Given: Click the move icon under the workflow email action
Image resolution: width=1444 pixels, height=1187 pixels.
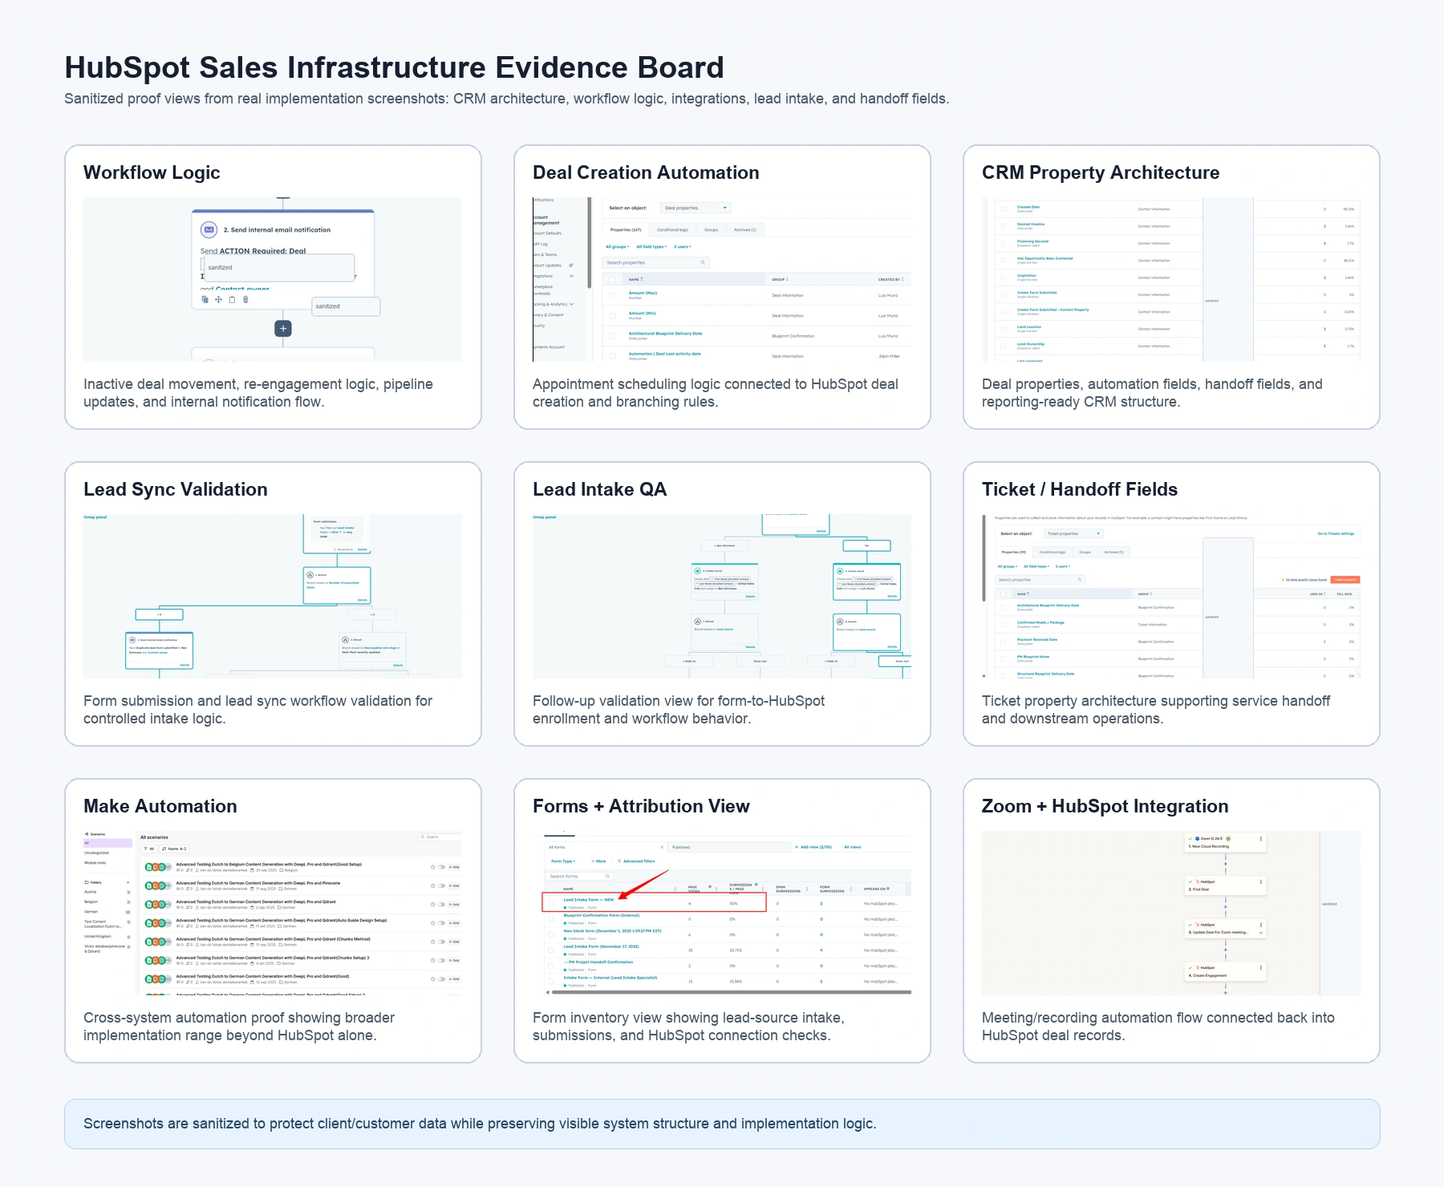Looking at the screenshot, I should pyautogui.click(x=218, y=299).
